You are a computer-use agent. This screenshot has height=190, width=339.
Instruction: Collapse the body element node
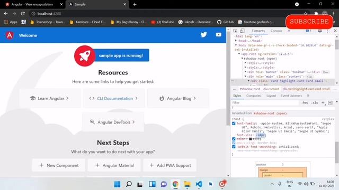point(236,45)
